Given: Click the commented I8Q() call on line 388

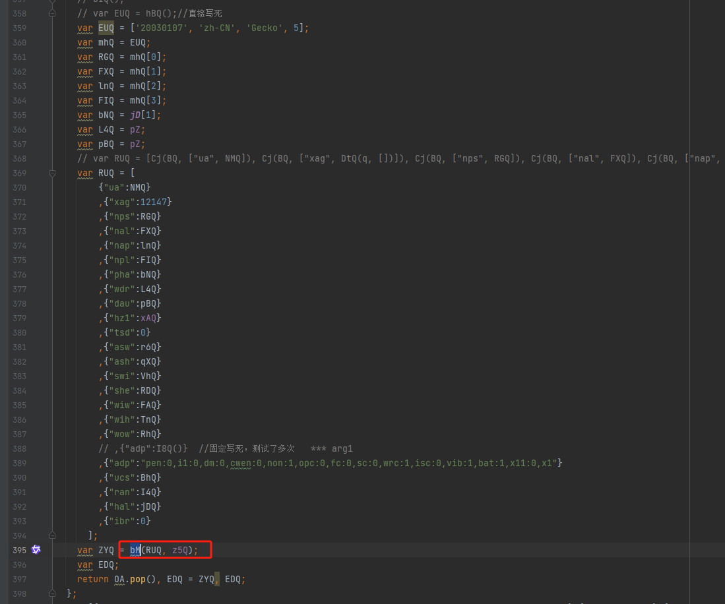Looking at the screenshot, I should (x=170, y=448).
